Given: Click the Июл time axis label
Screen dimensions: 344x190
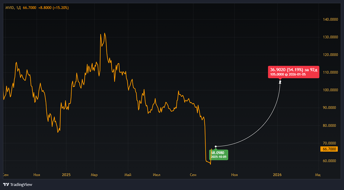Looking at the screenshot, I should (157, 175).
